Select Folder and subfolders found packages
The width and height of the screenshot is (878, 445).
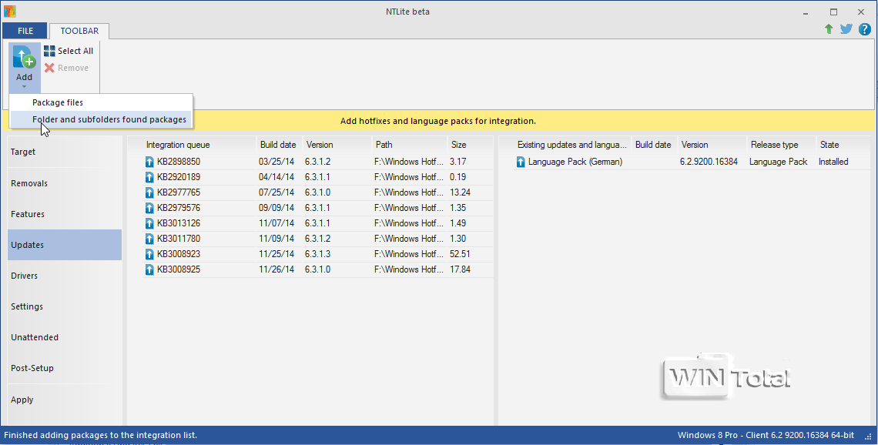point(109,119)
